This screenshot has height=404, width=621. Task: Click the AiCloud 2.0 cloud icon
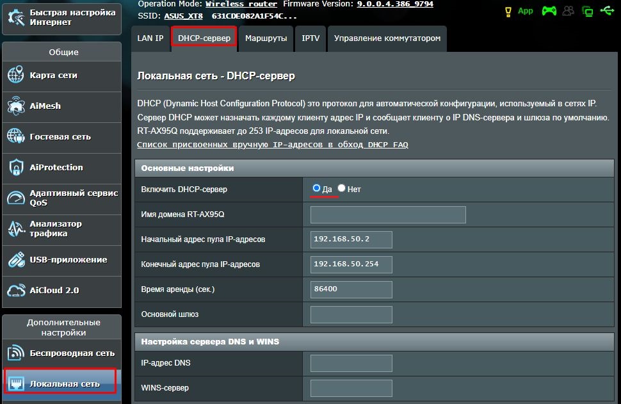pos(16,290)
